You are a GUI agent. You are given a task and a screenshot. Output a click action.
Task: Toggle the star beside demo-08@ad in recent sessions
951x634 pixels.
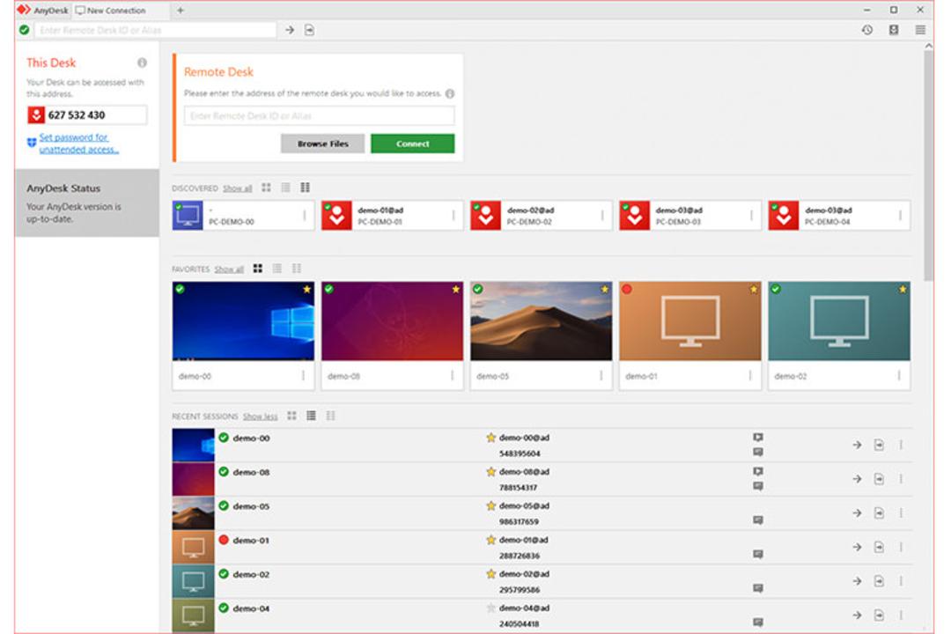click(x=490, y=471)
